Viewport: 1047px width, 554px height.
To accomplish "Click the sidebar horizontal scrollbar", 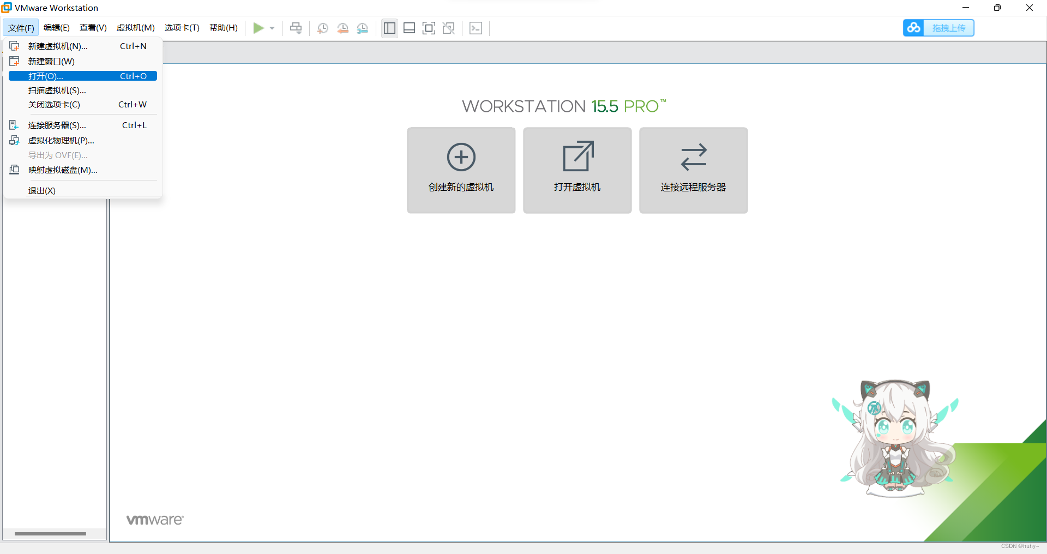I will click(51, 534).
